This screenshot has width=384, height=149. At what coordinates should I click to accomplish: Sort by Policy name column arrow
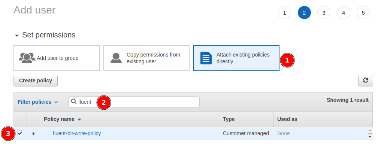[79, 119]
